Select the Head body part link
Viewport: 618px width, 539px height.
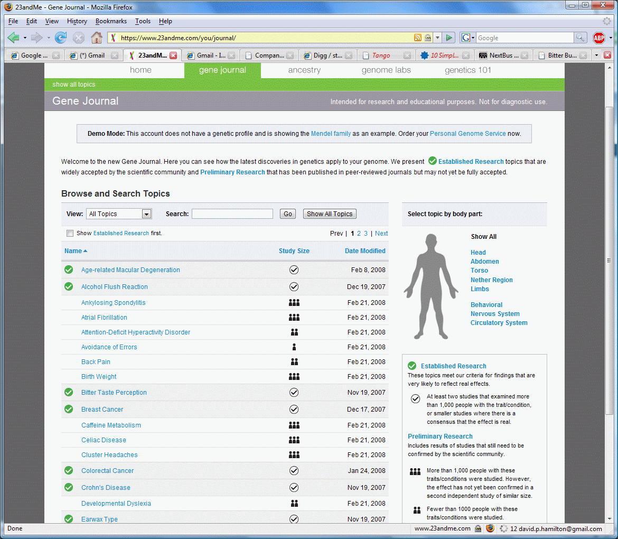tap(477, 253)
